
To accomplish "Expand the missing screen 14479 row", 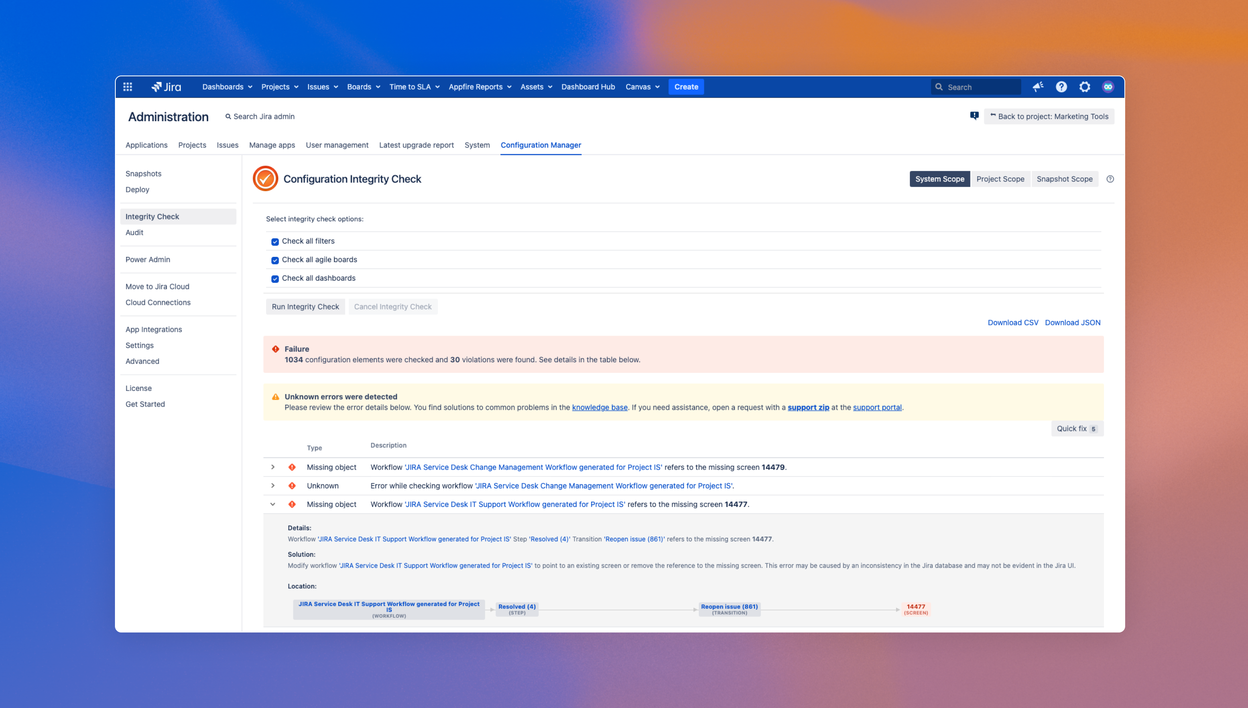I will pos(273,467).
